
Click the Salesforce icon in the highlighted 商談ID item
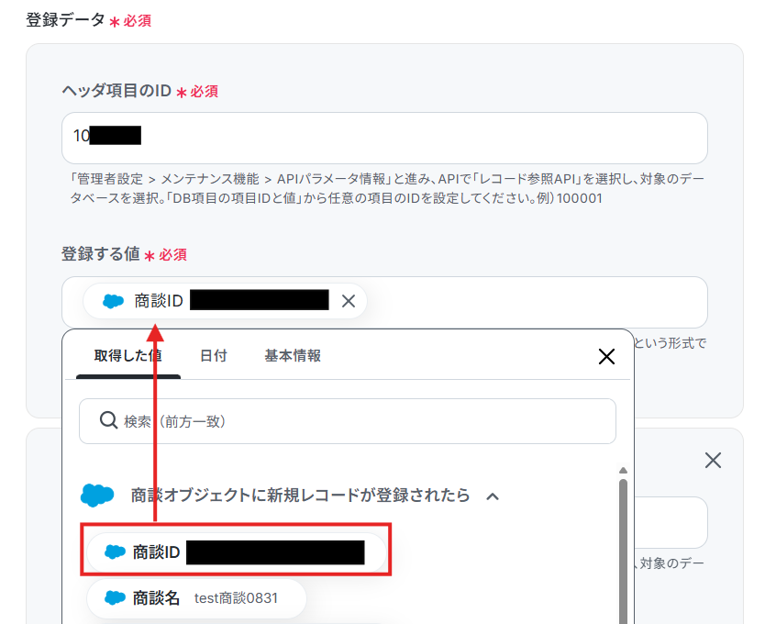(116, 552)
